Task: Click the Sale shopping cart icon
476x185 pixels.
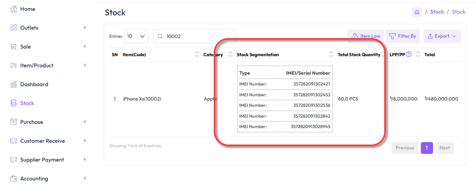Action: click(x=14, y=47)
